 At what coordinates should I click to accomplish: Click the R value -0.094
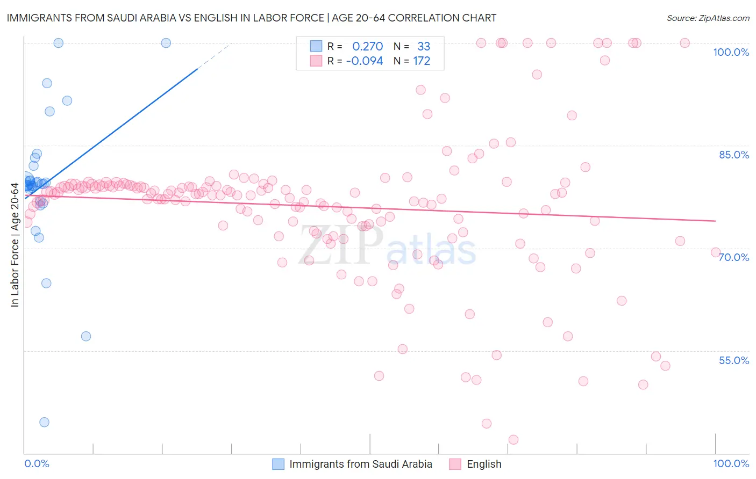pyautogui.click(x=365, y=61)
